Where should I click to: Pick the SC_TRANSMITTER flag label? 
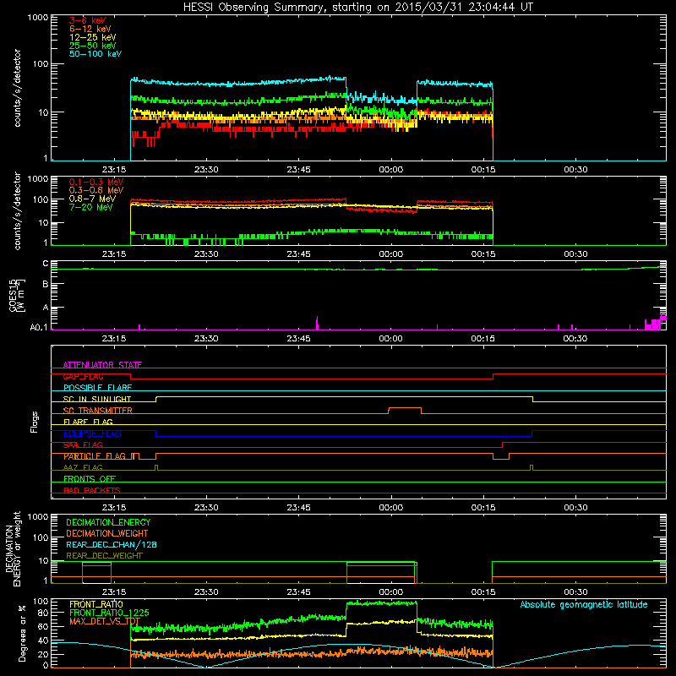pyautogui.click(x=97, y=411)
